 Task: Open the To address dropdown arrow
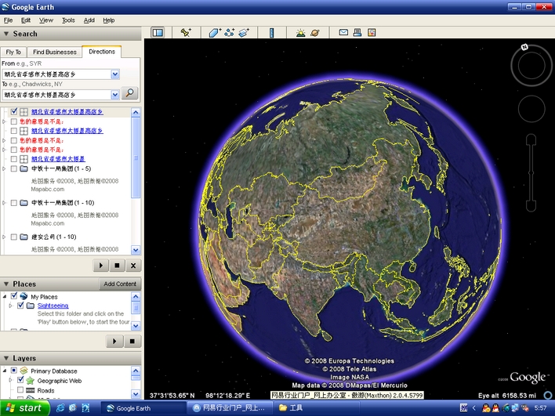[x=115, y=95]
